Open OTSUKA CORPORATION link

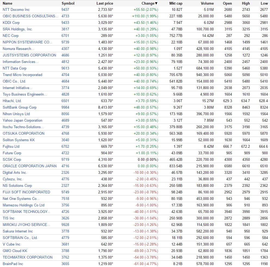coord(24,134)
